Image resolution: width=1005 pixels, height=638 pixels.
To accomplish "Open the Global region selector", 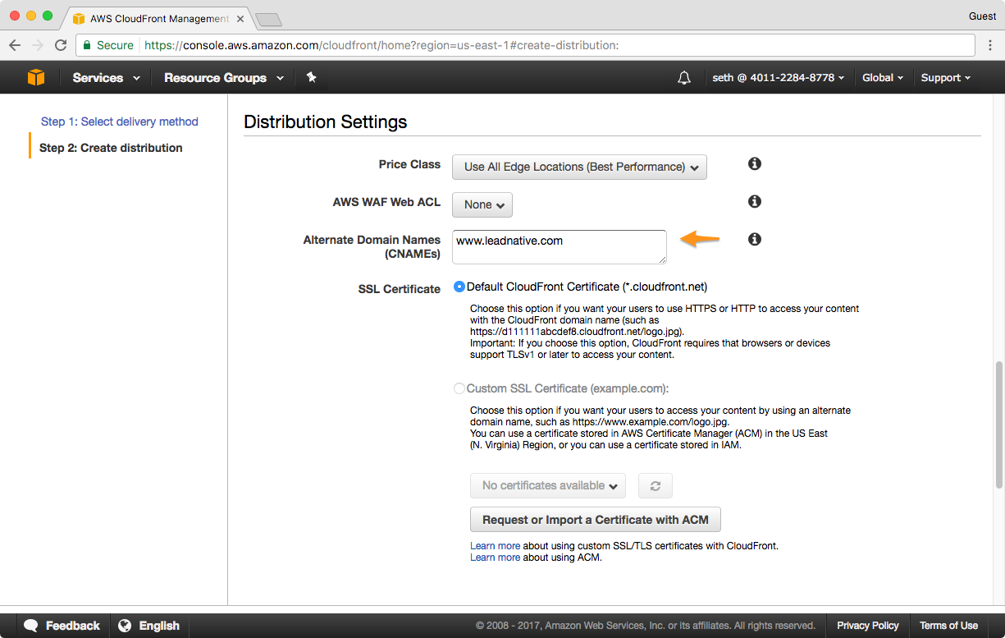I will [882, 78].
